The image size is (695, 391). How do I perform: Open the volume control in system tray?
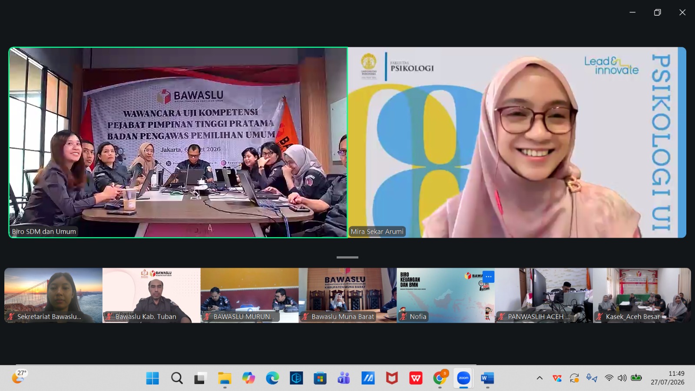click(622, 378)
